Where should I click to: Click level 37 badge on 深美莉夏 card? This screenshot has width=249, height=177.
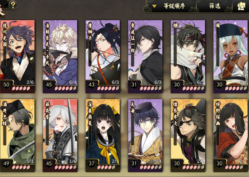pyautogui.click(x=91, y=164)
